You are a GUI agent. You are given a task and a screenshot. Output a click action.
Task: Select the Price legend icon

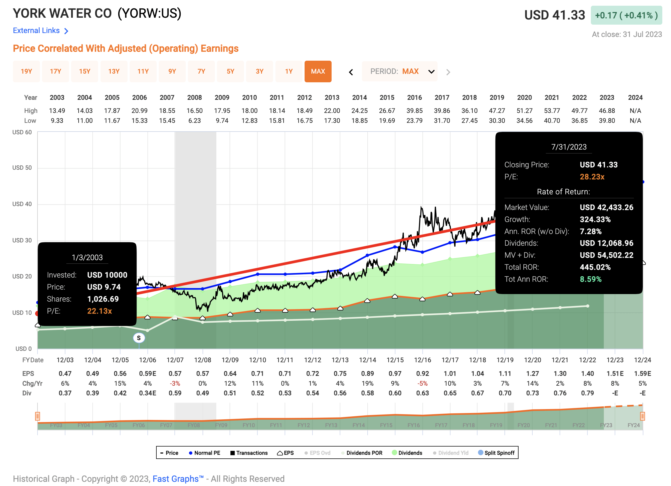click(162, 453)
